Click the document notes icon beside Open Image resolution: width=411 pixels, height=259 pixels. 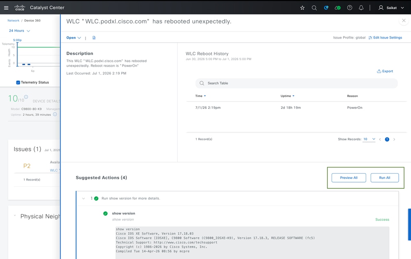pyautogui.click(x=94, y=38)
